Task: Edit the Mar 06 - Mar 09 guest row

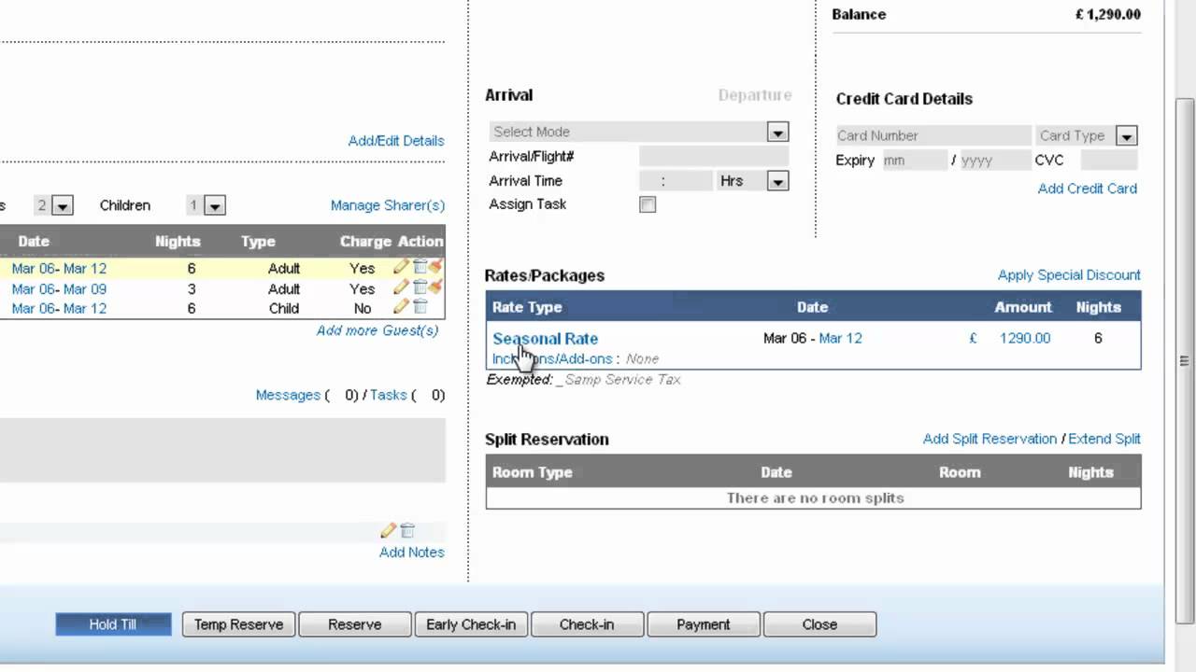Action: pos(401,287)
